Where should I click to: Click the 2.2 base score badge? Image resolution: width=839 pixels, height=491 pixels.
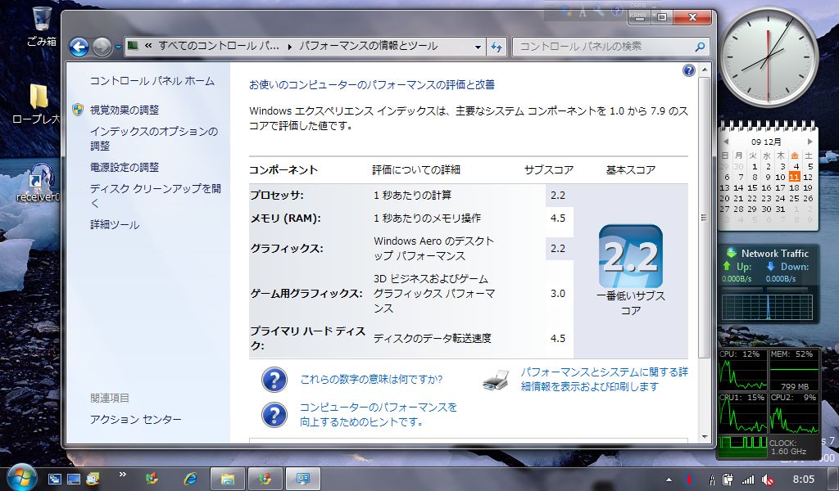630,256
